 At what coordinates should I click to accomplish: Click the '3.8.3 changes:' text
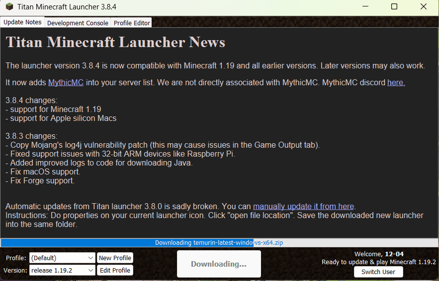(x=31, y=136)
